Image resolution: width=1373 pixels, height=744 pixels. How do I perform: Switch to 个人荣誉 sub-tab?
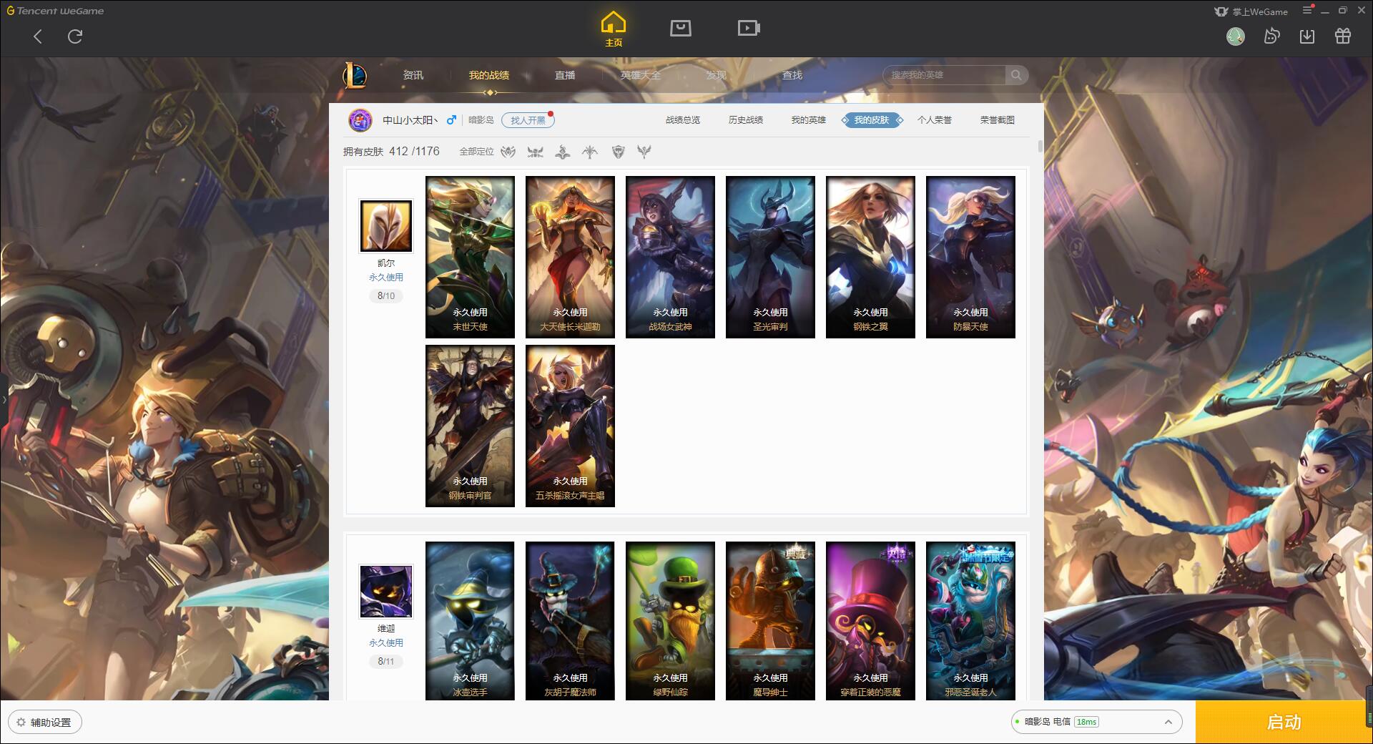point(935,120)
